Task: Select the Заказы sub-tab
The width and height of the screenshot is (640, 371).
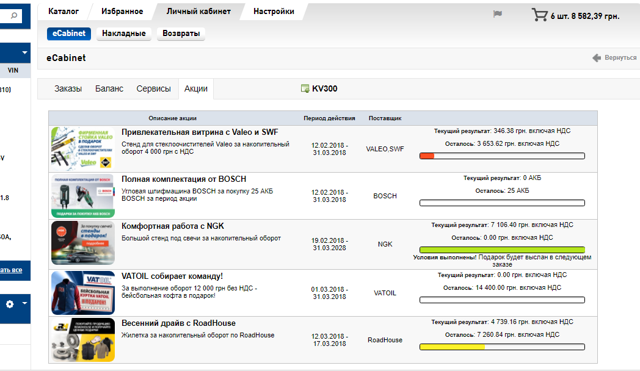Action: 68,88
